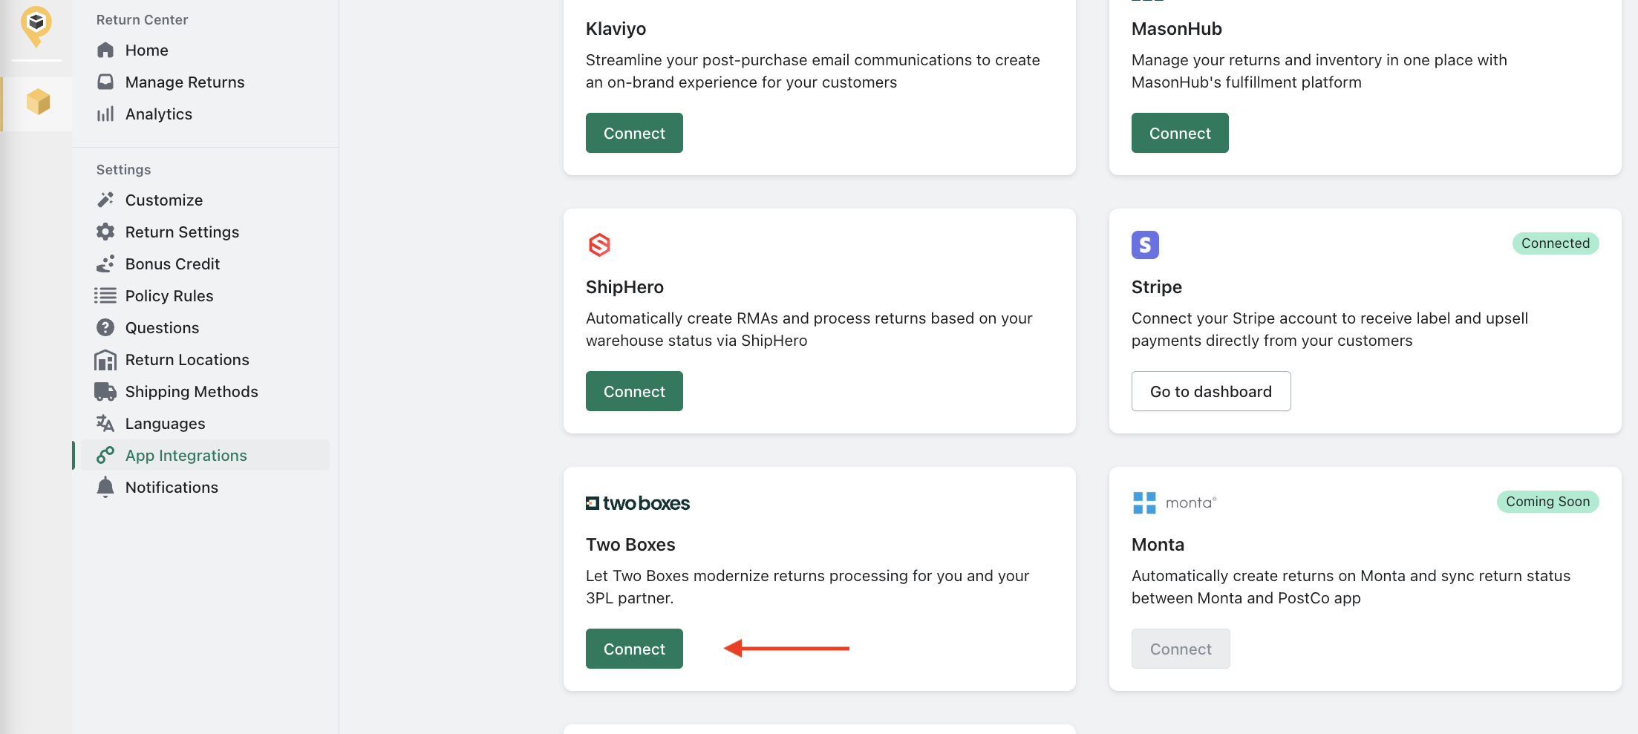Click the Analytics bar chart icon
1638x734 pixels.
pos(105,114)
